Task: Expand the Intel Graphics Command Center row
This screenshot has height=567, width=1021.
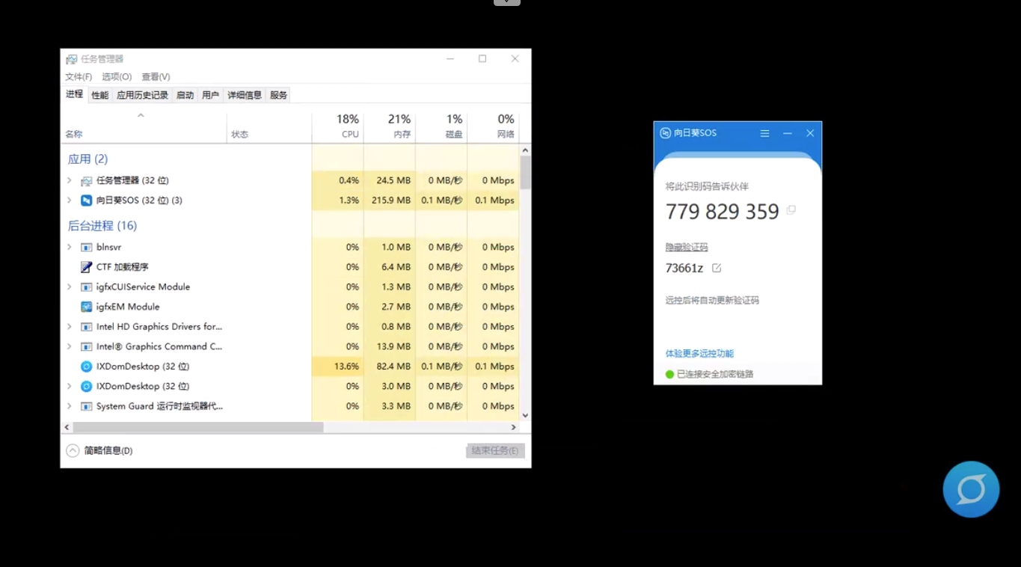Action: (70, 346)
